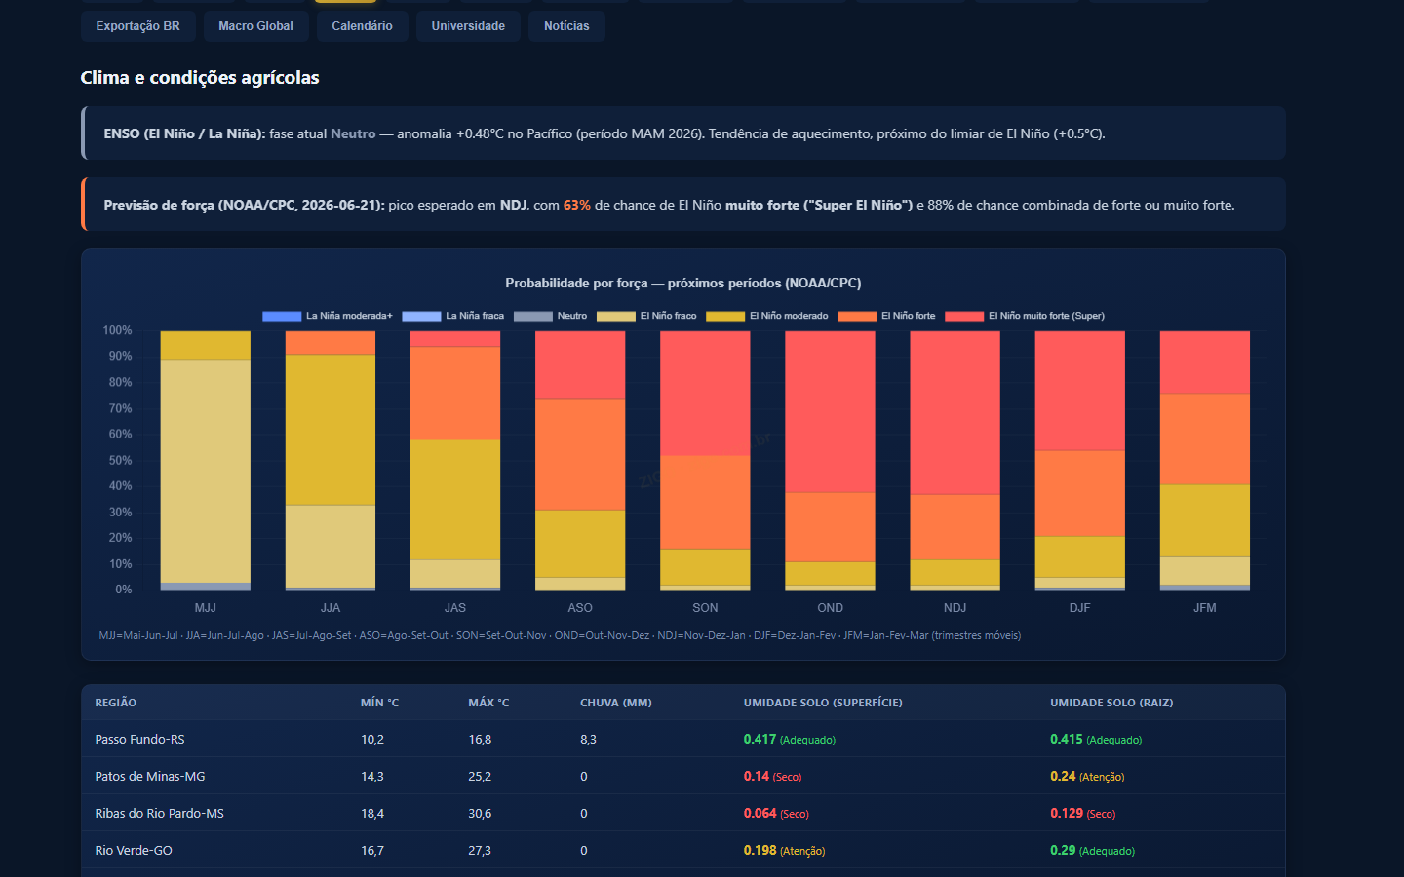Hide El Niño forte legend series
1404x877 pixels.
click(x=886, y=316)
